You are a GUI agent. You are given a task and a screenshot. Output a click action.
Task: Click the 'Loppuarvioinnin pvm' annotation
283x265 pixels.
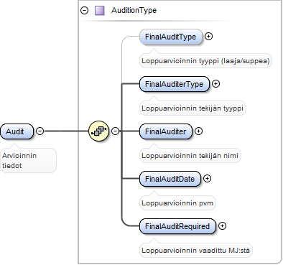[177, 203]
